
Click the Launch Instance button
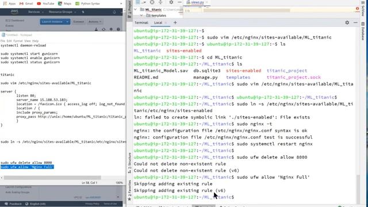tap(52, 22)
